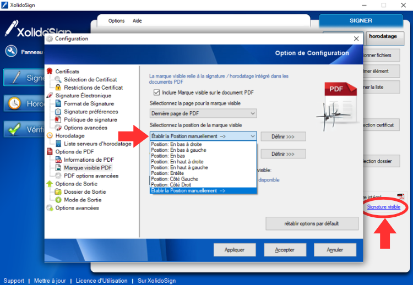Choose Position: En haut à droite
Image resolution: width=413 pixels, height=285 pixels.
[203, 162]
